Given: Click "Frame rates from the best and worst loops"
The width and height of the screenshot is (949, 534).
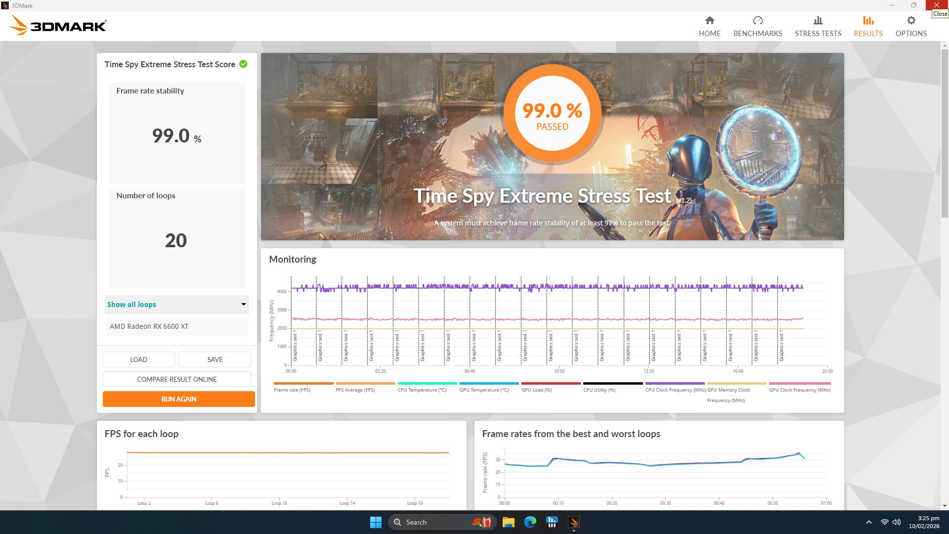Looking at the screenshot, I should pyautogui.click(x=571, y=434).
